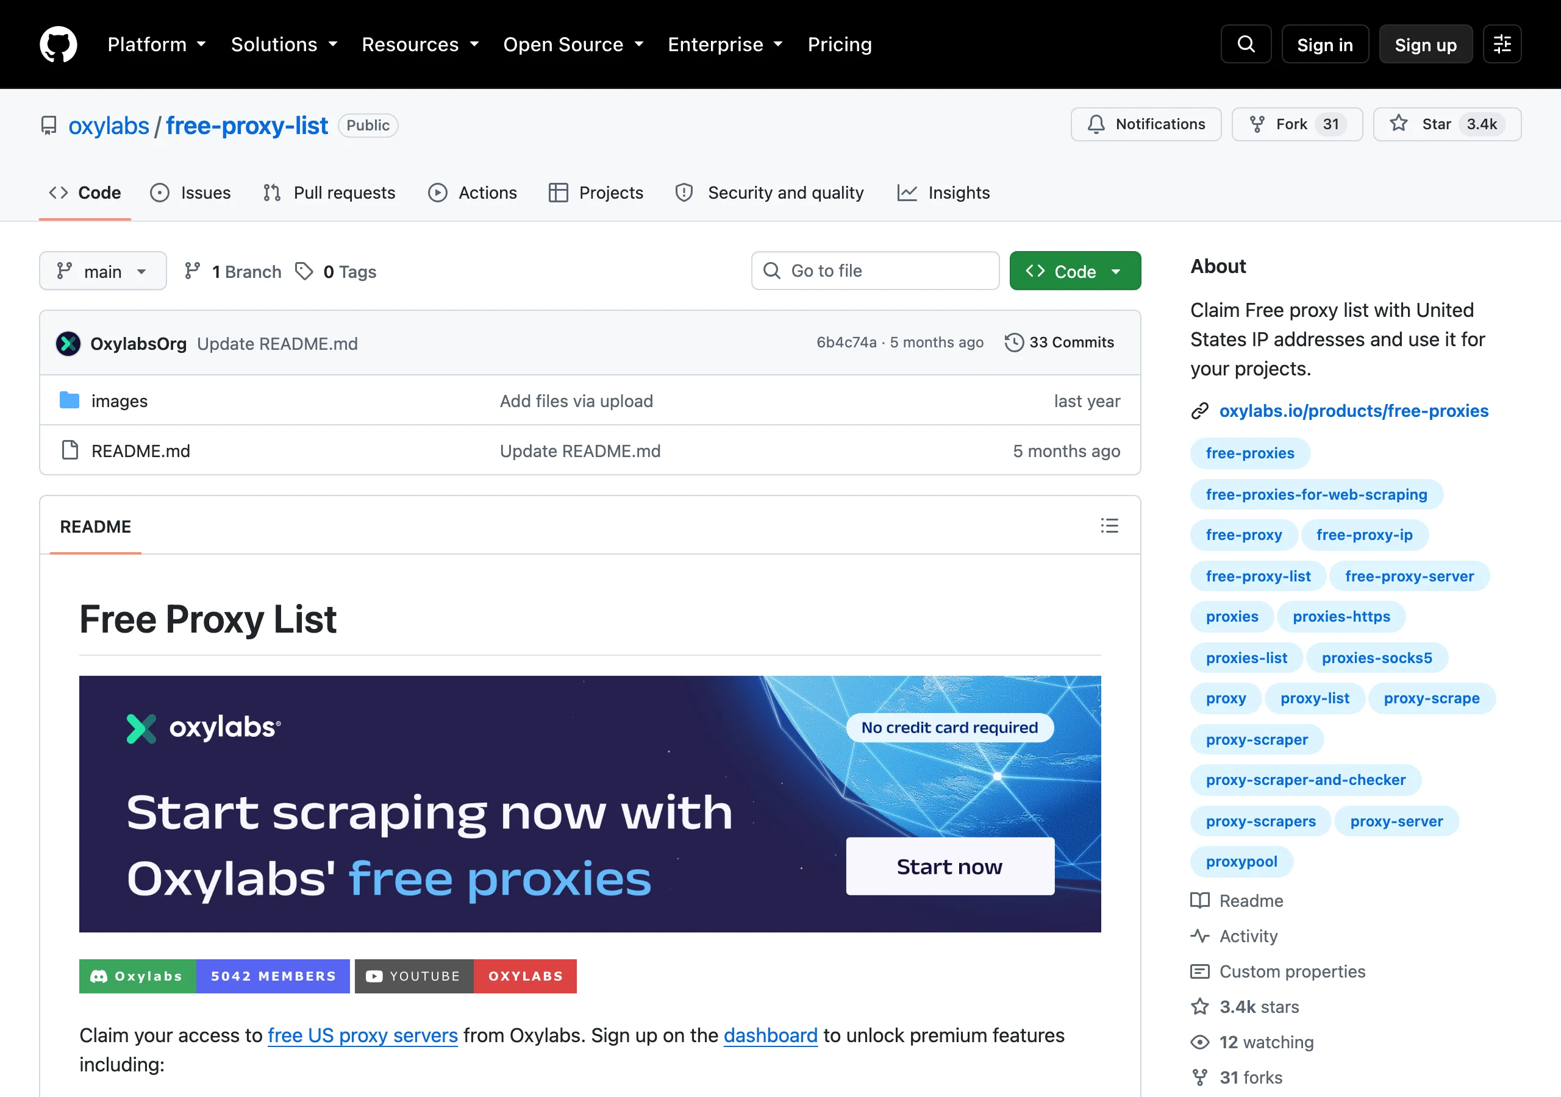Viewport: 1561px width, 1097px height.
Task: Click the OxylabsOrg author name
Action: coord(138,344)
